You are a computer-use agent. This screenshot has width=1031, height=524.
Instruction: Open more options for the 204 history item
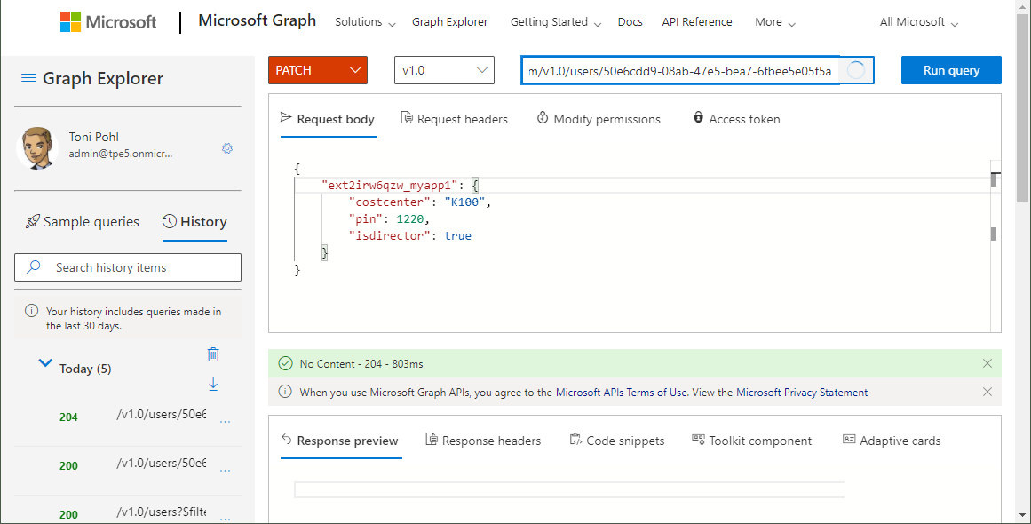coord(225,421)
